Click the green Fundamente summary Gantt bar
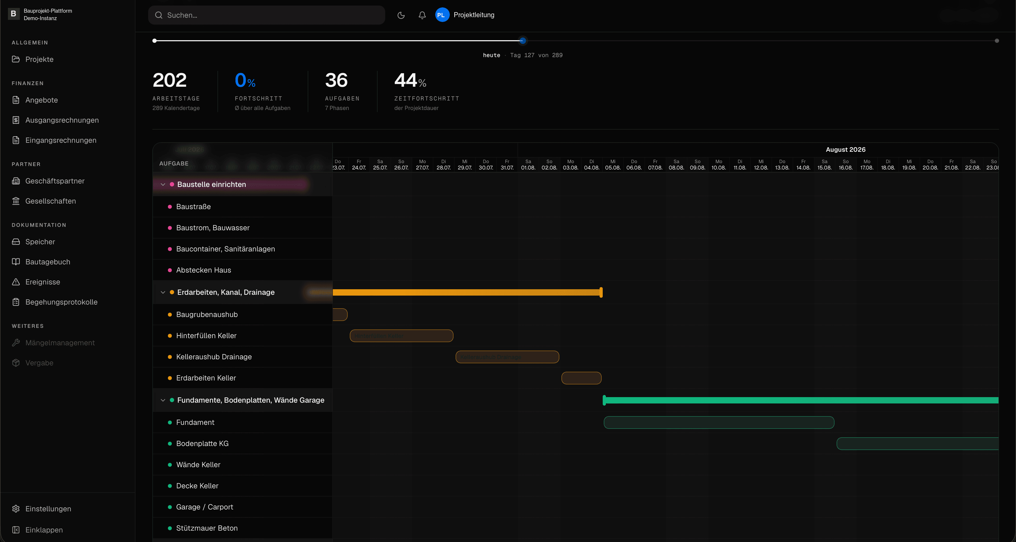The width and height of the screenshot is (1016, 542). tap(801, 400)
